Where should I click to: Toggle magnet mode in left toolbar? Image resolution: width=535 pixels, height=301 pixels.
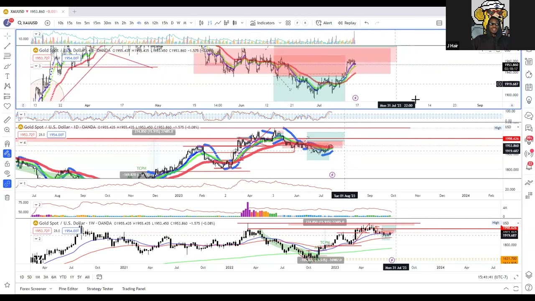7,143
